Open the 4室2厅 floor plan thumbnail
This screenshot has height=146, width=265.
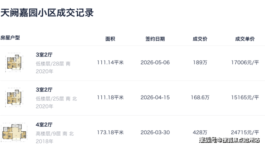coord(14,132)
